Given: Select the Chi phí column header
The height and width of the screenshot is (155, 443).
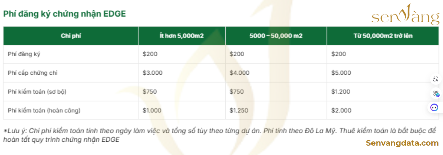Looking at the screenshot, I should (71, 36).
